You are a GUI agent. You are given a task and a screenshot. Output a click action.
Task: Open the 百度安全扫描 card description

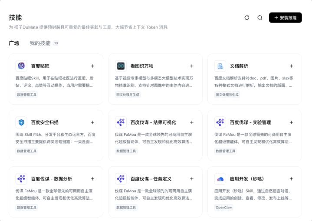click(56, 138)
